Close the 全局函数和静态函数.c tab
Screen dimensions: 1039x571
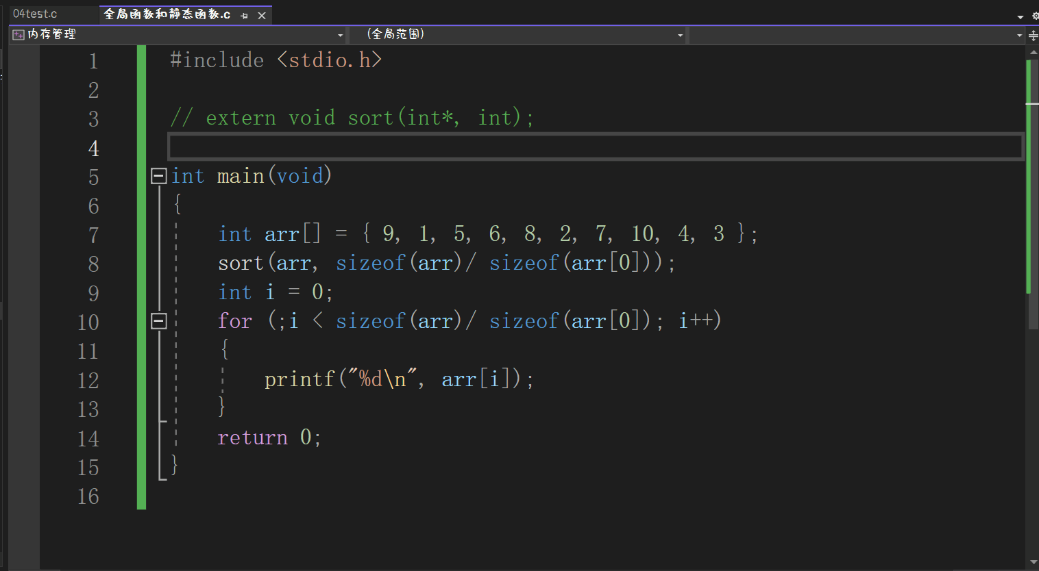click(262, 15)
